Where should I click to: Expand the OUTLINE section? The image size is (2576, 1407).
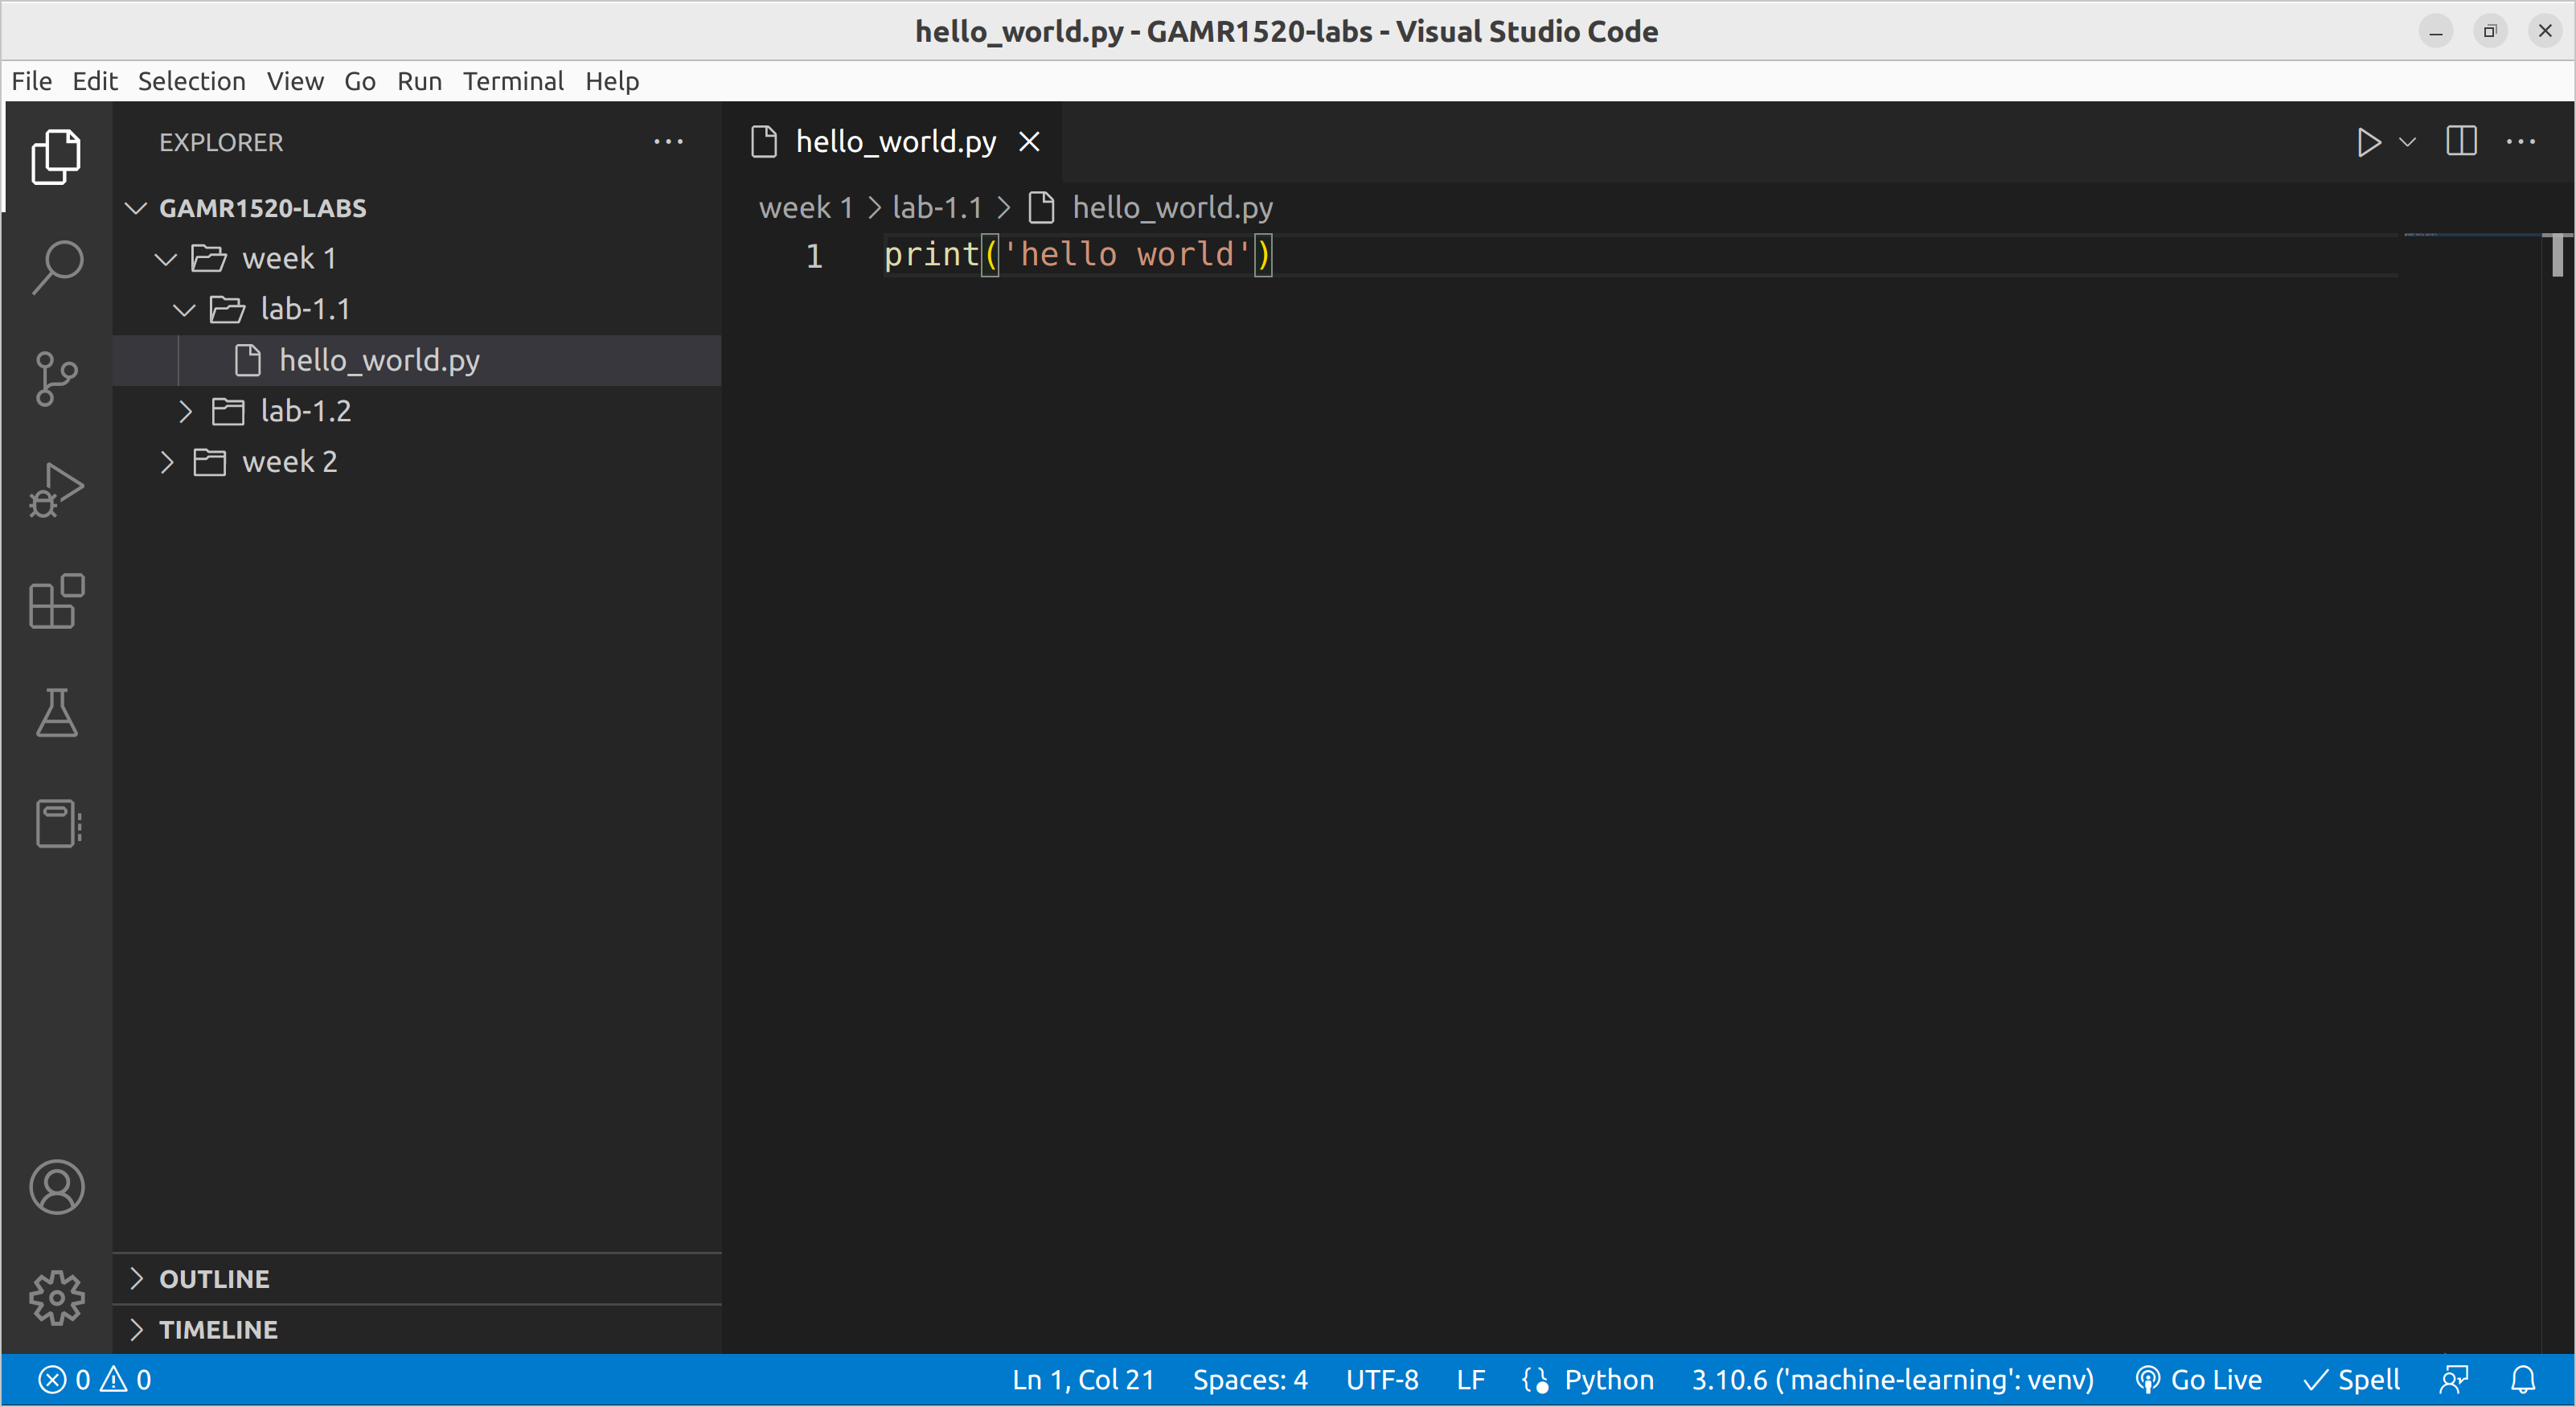[x=417, y=1279]
